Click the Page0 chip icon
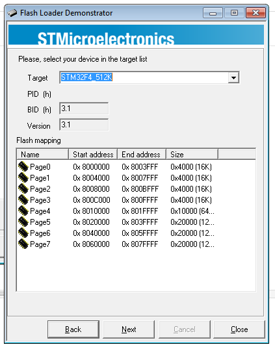This screenshot has width=275, height=347. click(23, 166)
